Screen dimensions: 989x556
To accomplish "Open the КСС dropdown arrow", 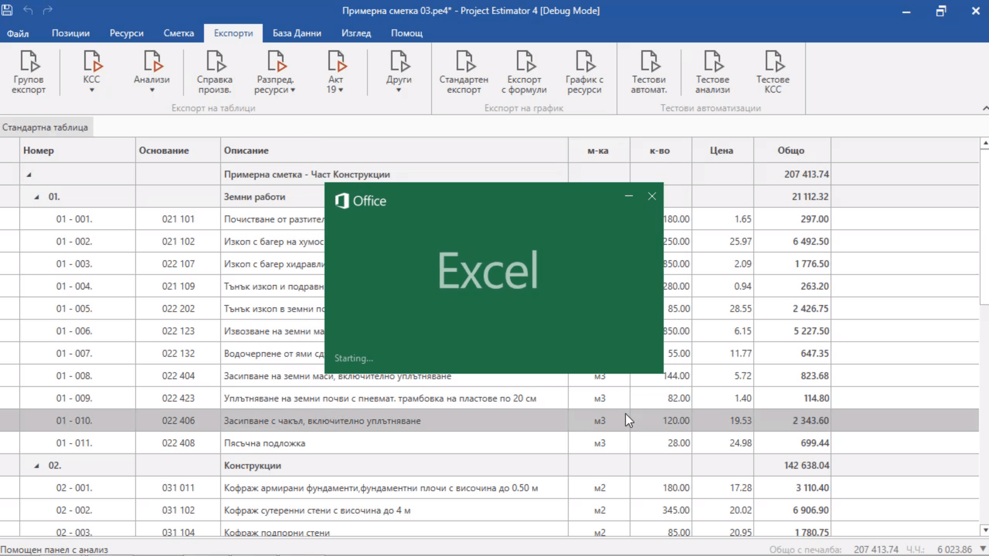I will (x=92, y=90).
